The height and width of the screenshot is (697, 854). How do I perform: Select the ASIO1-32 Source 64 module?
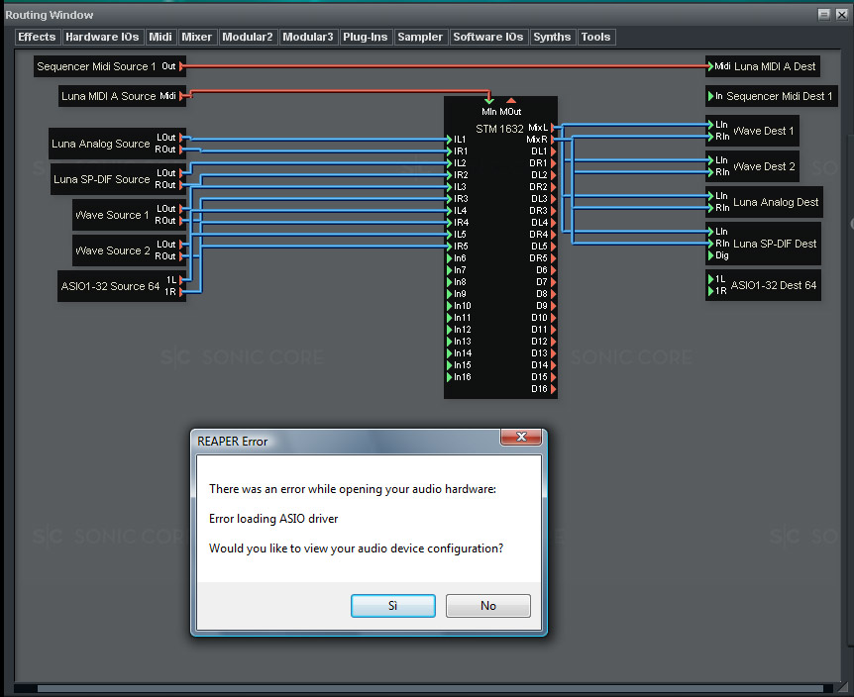108,286
